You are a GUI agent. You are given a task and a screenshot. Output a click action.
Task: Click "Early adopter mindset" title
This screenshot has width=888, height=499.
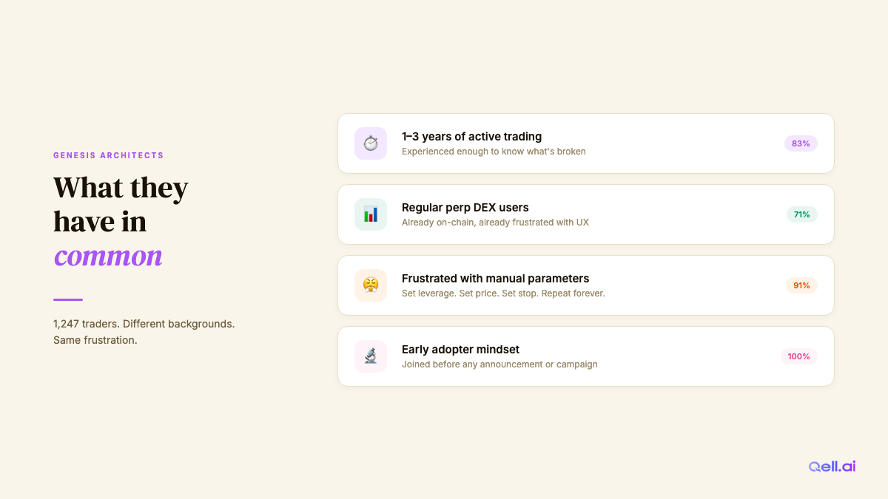coord(460,350)
